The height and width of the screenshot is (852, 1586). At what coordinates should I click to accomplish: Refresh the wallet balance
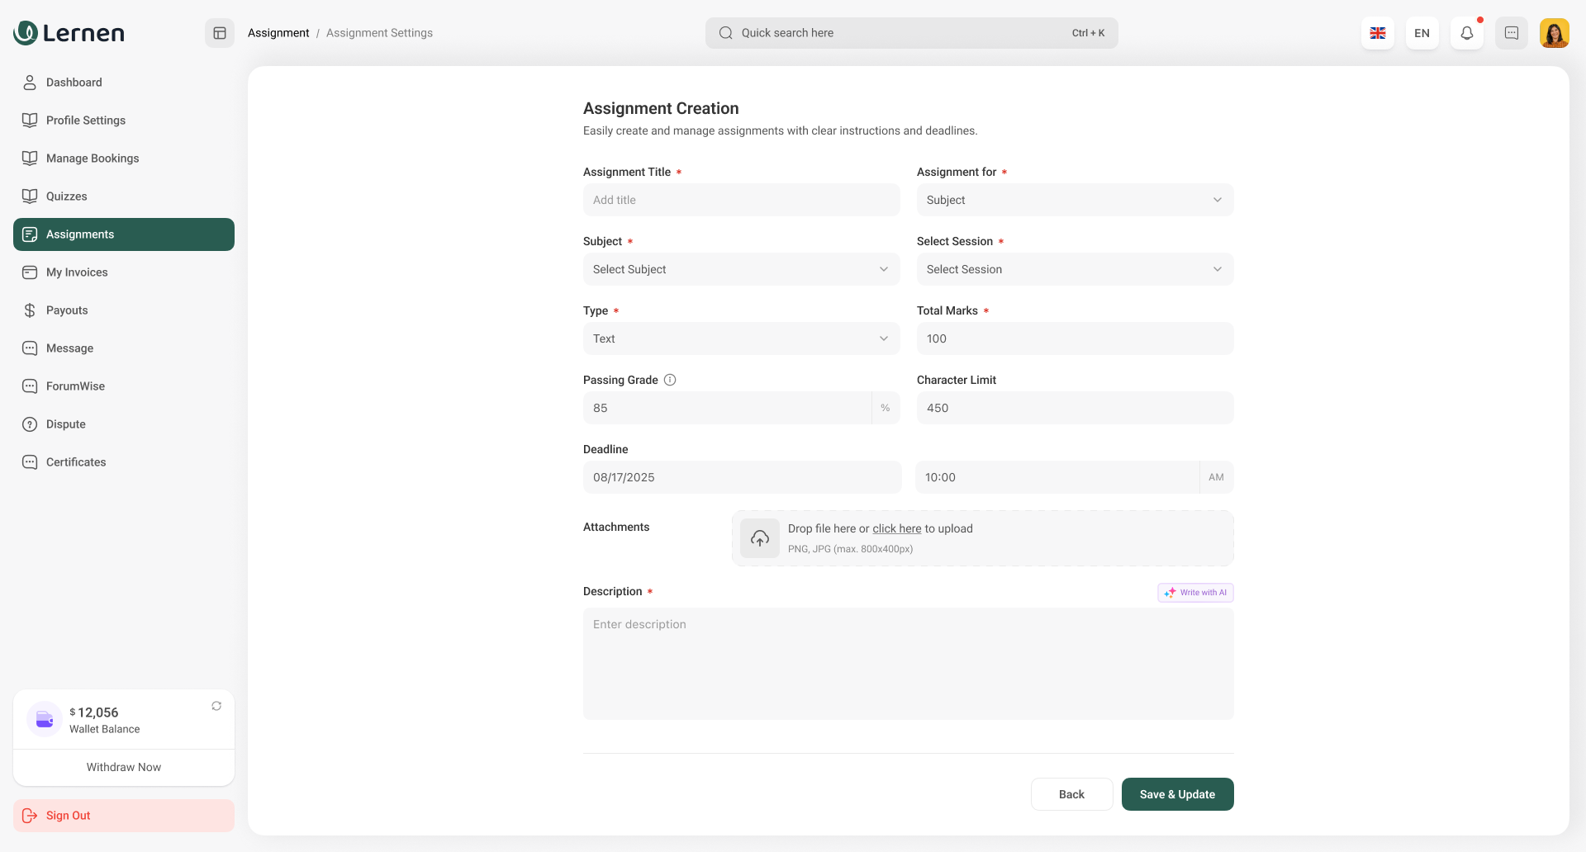tap(216, 706)
